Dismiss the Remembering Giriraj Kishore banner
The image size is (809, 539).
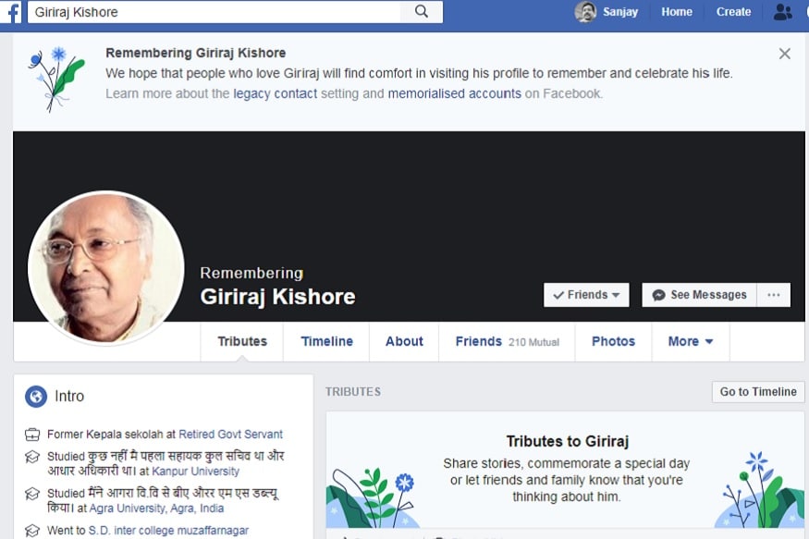pyautogui.click(x=784, y=54)
